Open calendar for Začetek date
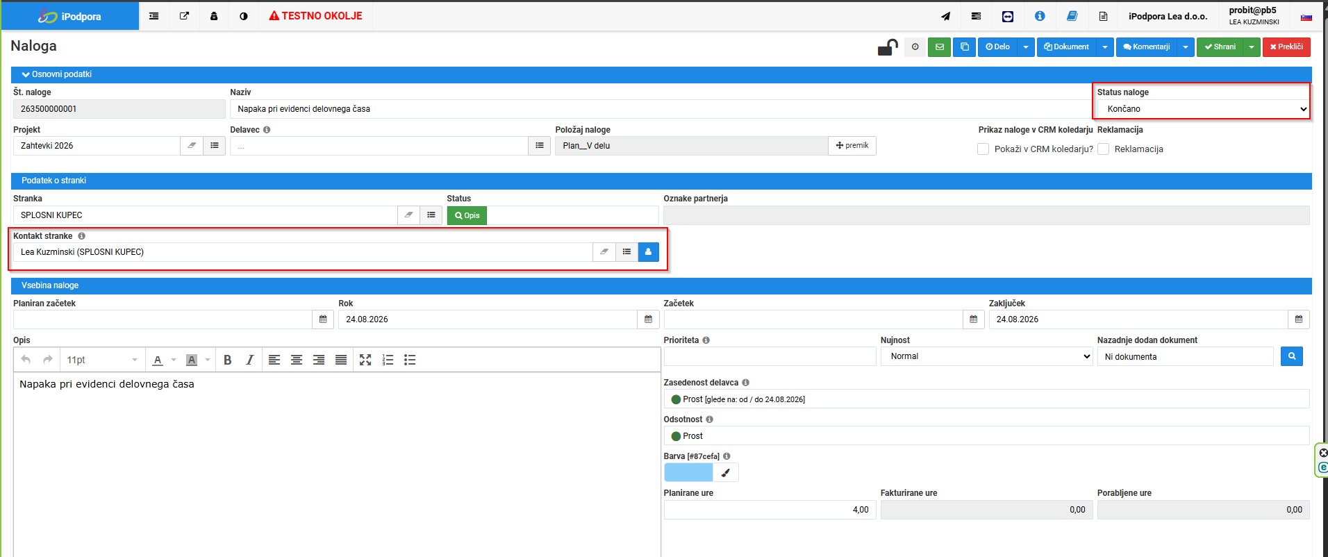The image size is (1328, 557). click(974, 319)
